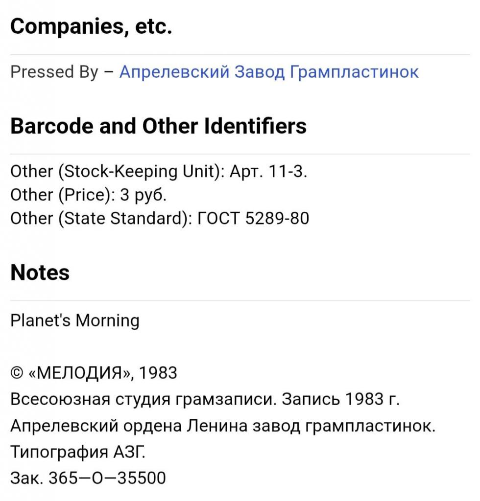Click the Всесоюзная студия грамзаписи text

pos(139,400)
